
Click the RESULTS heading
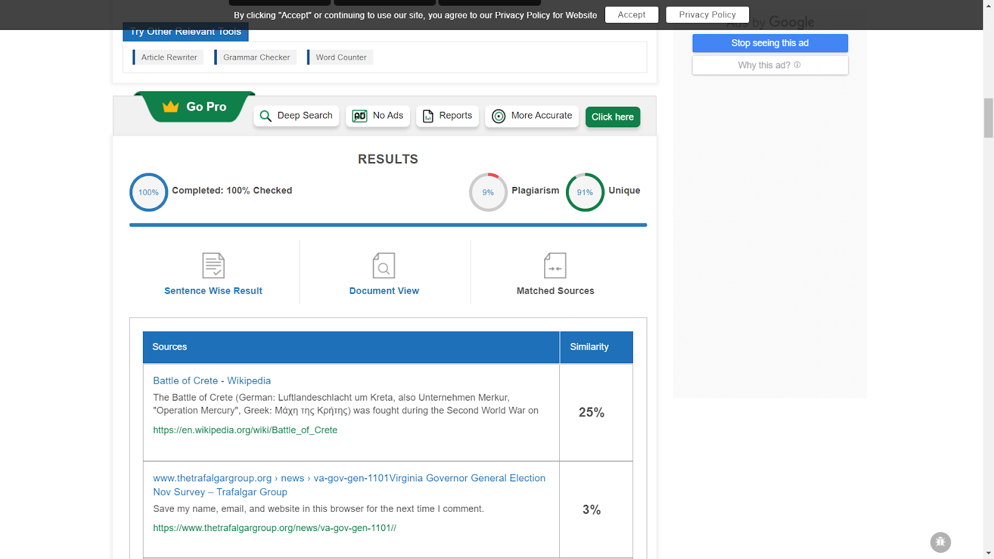(x=388, y=159)
